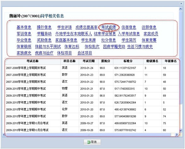Open the 考试成绩 link
This screenshot has height=149, width=185.
pos(109,27)
